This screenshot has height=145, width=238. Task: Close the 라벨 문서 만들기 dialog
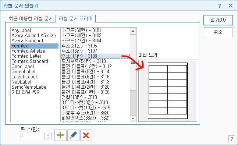[x=231, y=6]
